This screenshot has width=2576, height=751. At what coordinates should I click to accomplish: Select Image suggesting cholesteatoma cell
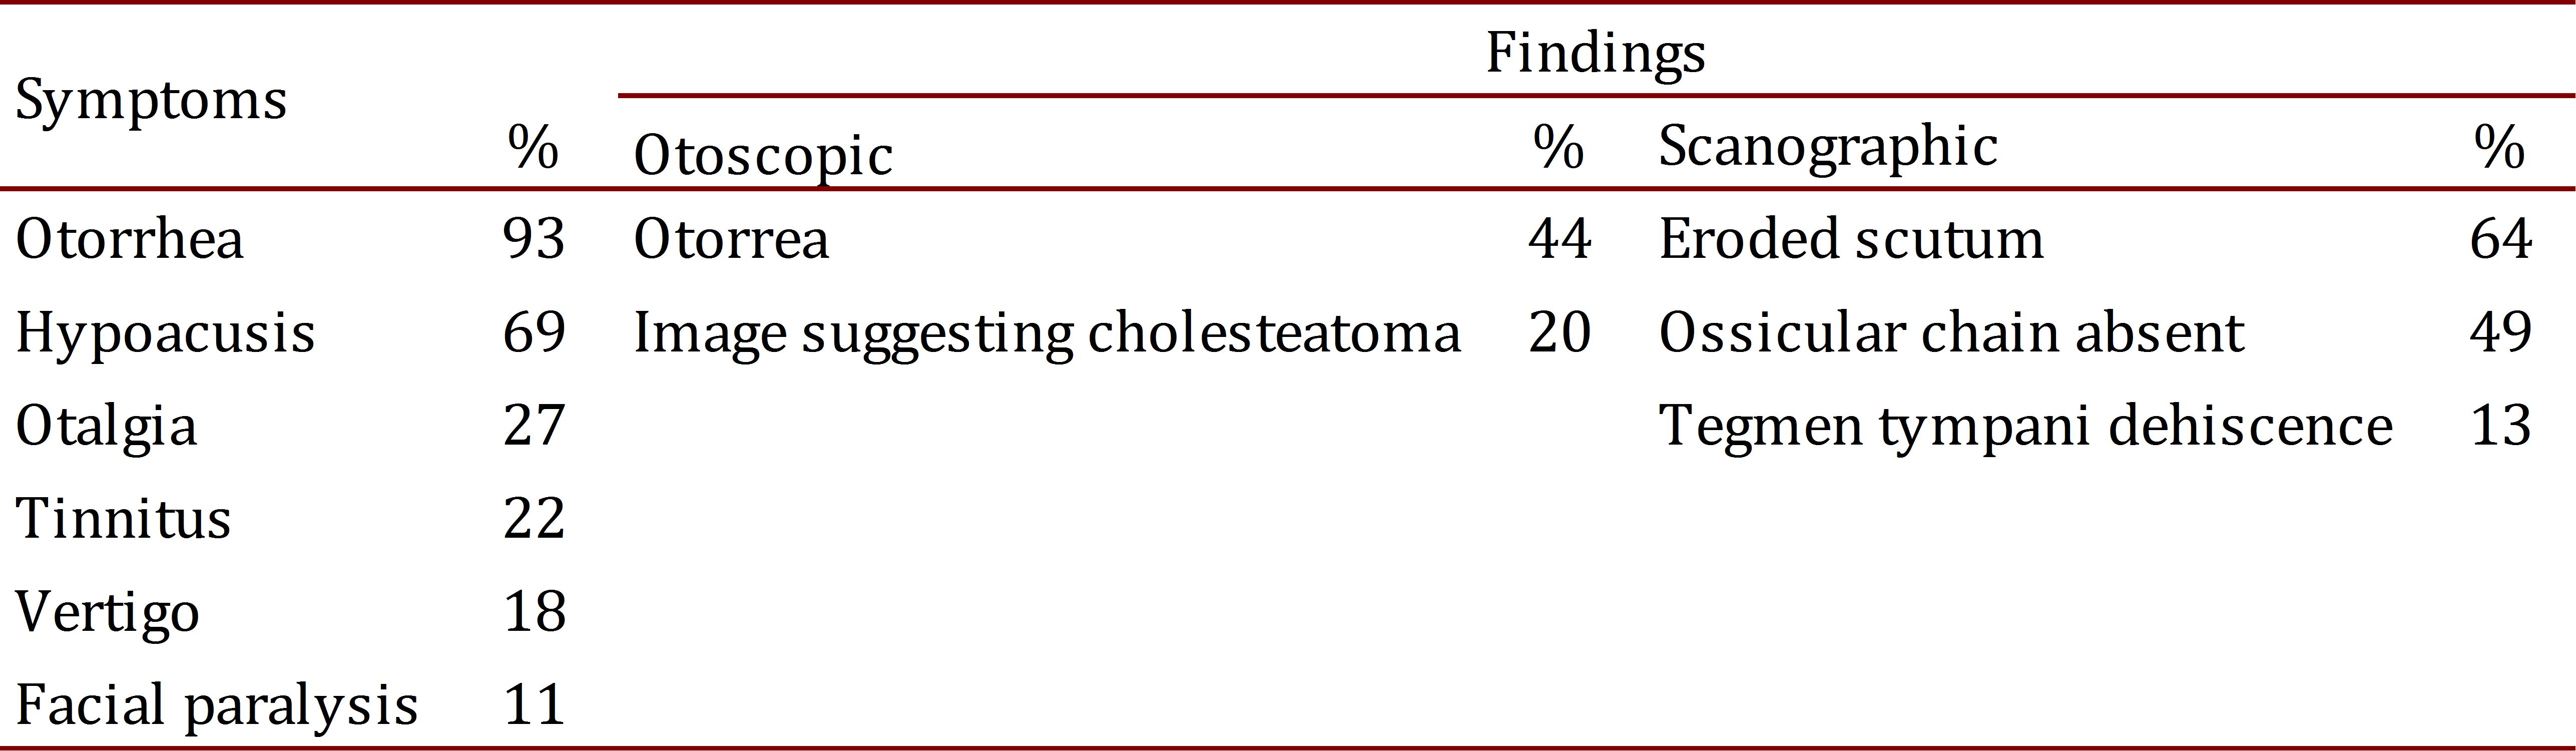(x=1047, y=333)
